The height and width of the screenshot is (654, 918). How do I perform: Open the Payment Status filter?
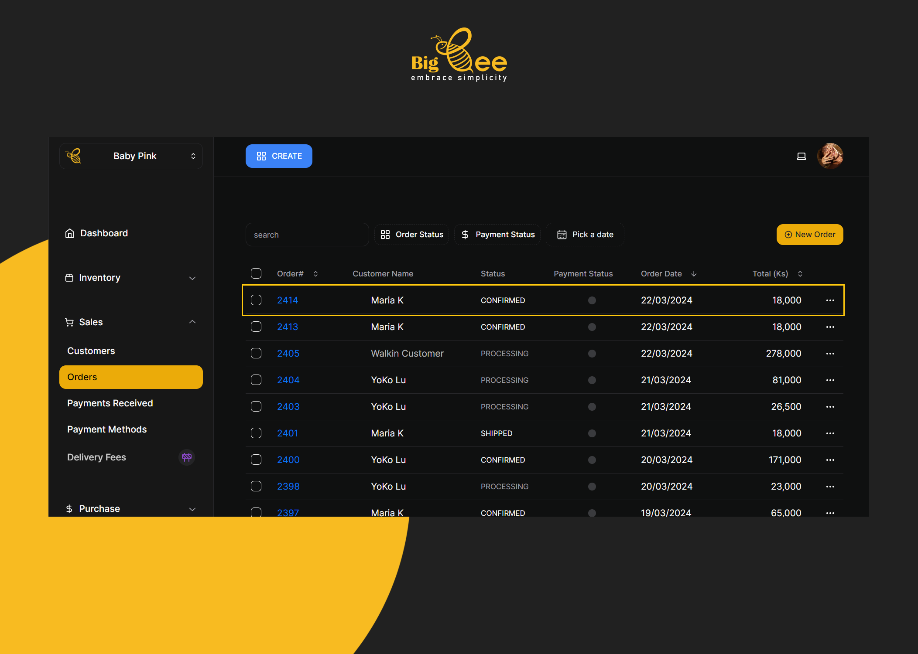tap(497, 235)
